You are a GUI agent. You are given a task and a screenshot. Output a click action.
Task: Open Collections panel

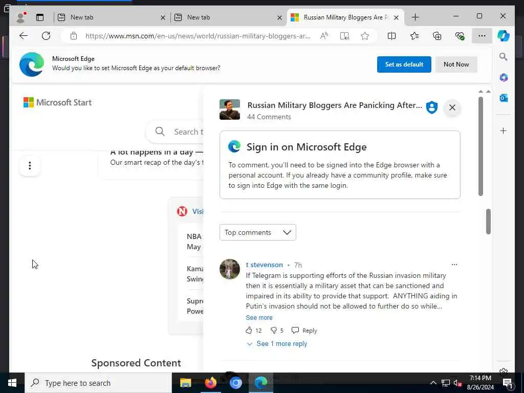(437, 36)
